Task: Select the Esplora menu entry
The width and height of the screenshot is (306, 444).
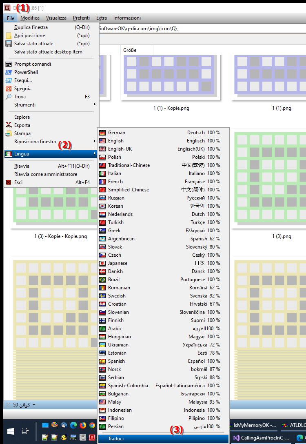Action: click(x=51, y=117)
